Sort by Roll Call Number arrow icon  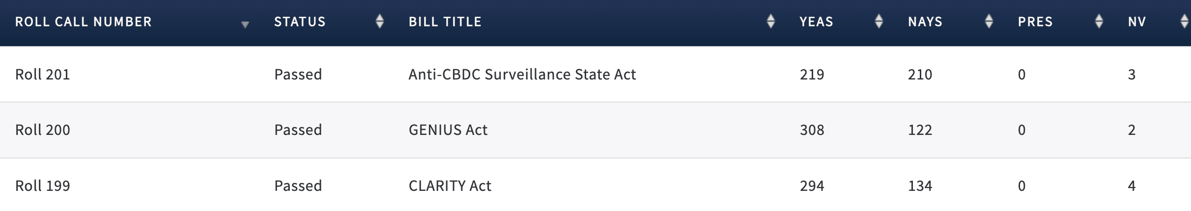(x=245, y=25)
